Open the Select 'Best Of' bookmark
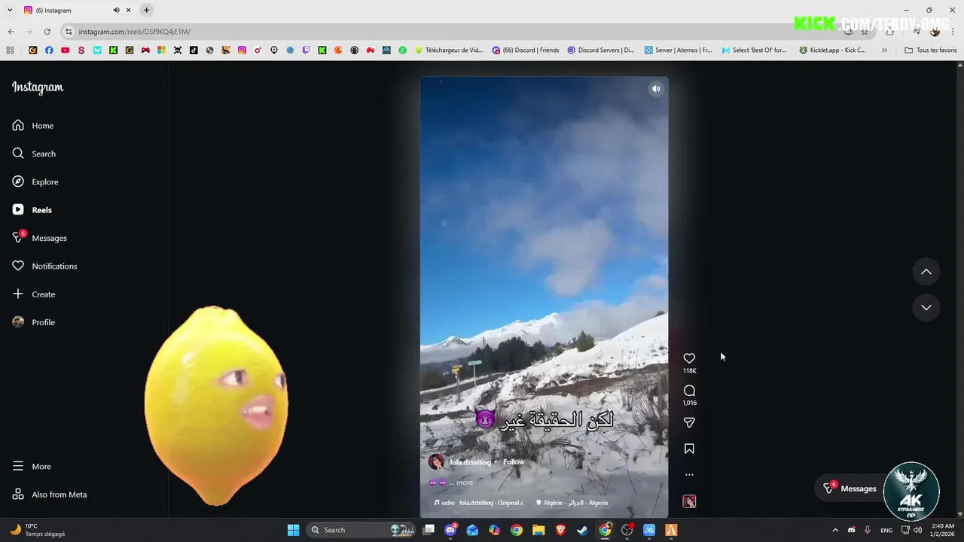The width and height of the screenshot is (964, 542). click(754, 50)
